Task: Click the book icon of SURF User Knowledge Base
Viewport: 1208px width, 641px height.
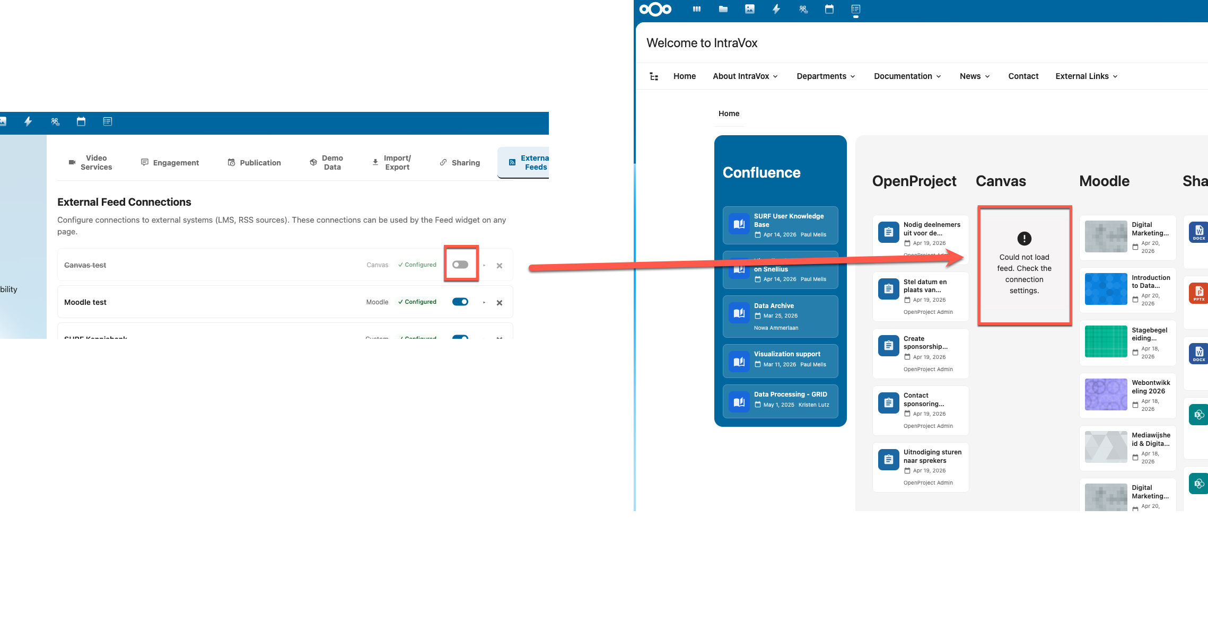Action: [x=739, y=224]
